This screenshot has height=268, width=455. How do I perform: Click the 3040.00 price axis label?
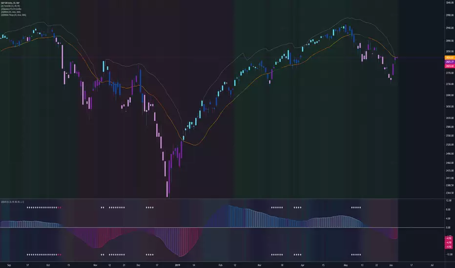pos(450,3)
